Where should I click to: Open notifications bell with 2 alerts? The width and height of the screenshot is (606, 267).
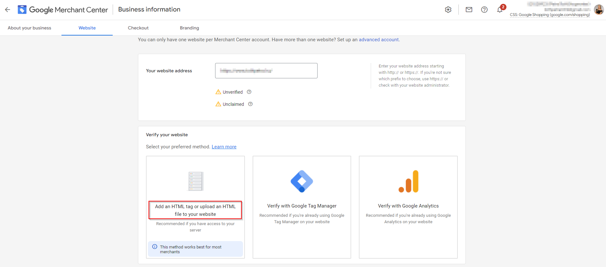tap(500, 9)
